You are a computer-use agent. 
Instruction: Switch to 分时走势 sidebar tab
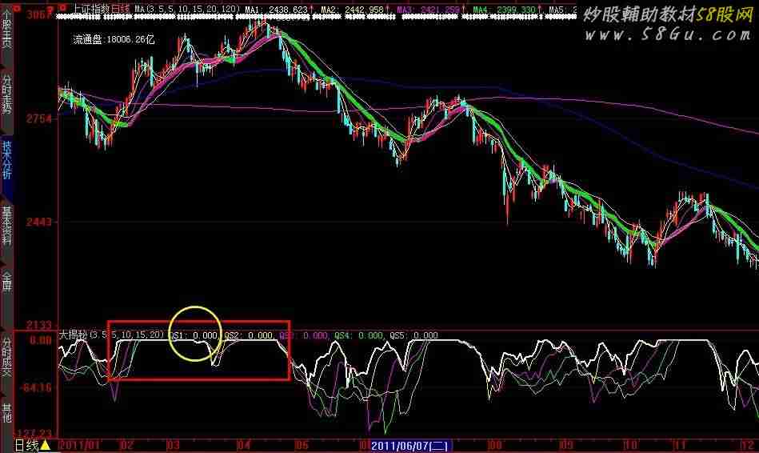pos(6,94)
